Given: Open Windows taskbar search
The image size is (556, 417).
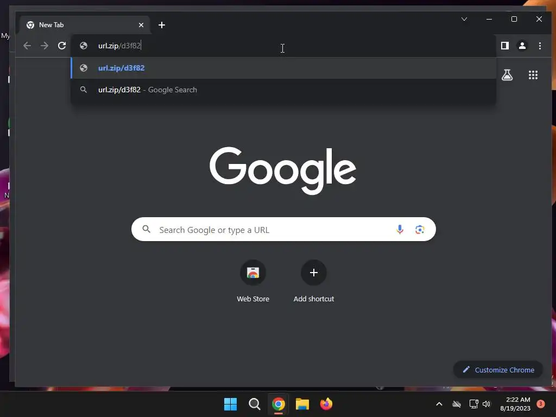Looking at the screenshot, I should (254, 404).
